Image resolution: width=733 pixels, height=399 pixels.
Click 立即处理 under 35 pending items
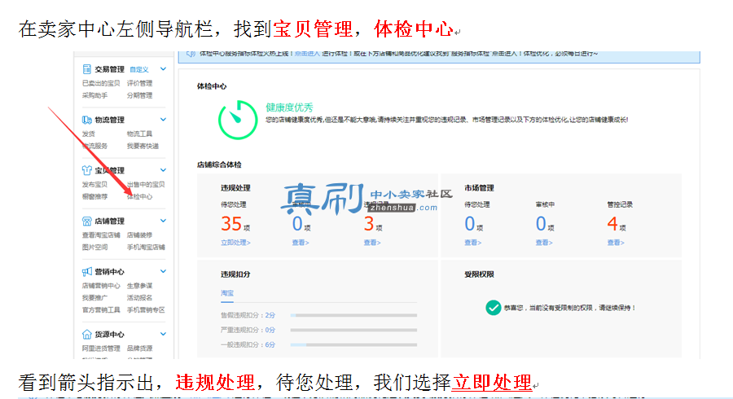point(235,243)
